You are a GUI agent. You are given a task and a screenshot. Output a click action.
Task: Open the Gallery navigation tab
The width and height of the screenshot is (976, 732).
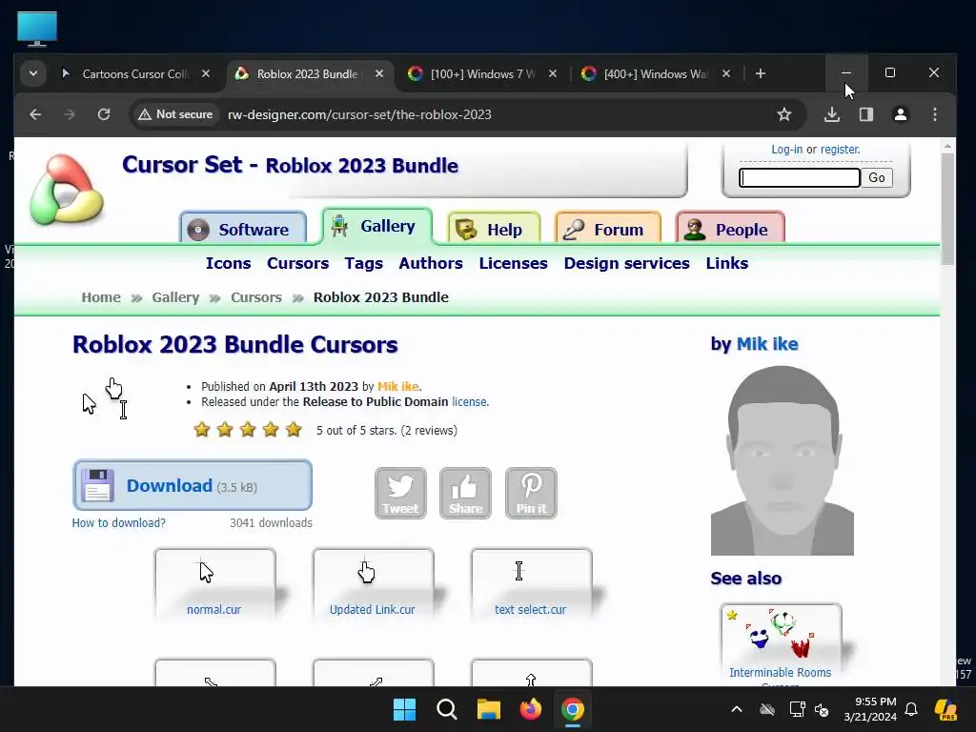[x=377, y=226]
